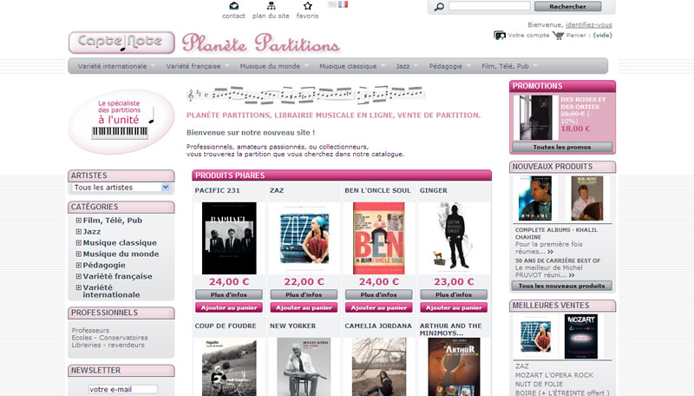
Task: Open the ZAZ album cover in Produits phares
Action: coord(304,238)
